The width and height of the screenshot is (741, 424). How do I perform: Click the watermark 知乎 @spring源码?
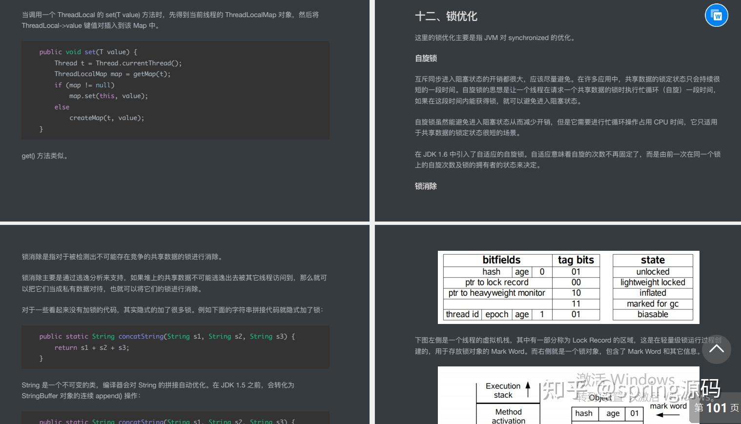pos(630,389)
